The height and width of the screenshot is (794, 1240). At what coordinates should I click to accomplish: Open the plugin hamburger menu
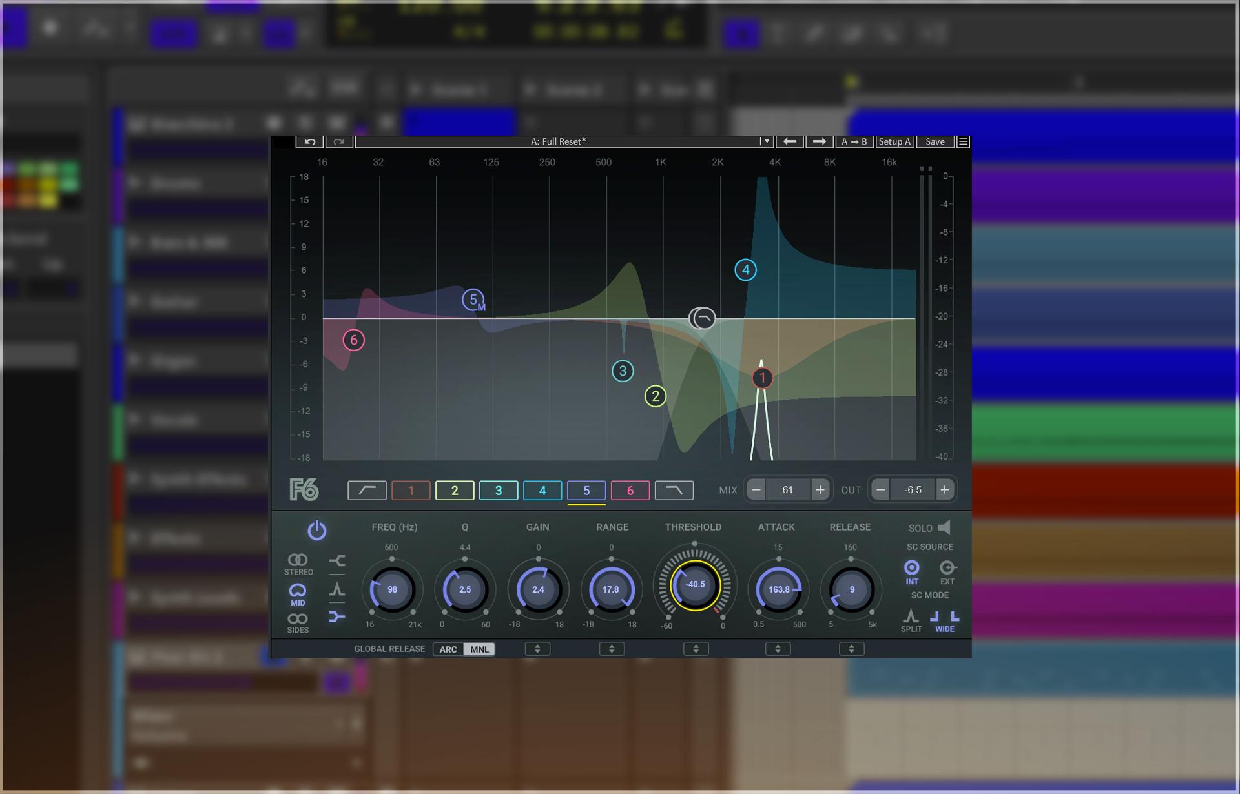point(963,141)
